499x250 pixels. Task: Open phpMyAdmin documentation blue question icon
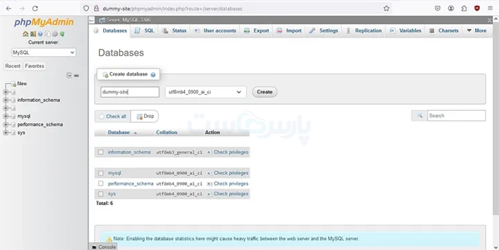(x=40, y=34)
